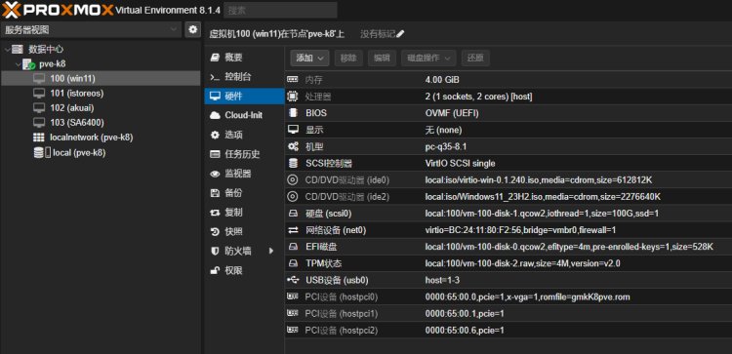Click monitor icon of VM 103 (SA6400)
This screenshot has width=732, height=354.
(x=39, y=123)
